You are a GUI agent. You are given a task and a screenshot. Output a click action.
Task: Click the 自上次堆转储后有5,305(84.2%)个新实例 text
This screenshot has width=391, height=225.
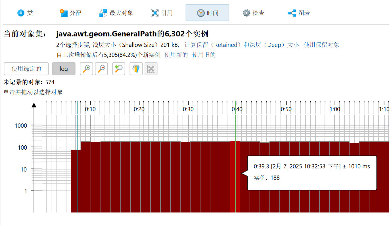pyautogui.click(x=108, y=55)
